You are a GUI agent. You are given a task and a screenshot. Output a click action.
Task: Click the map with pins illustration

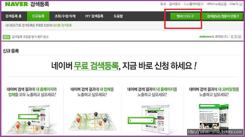pos(93,121)
